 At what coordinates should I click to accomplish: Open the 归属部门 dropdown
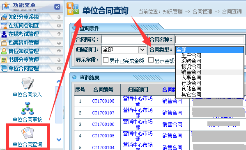click(124, 50)
